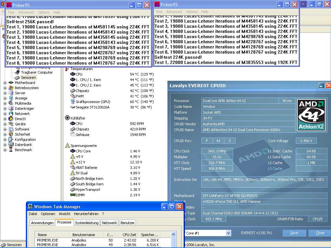Click the VBAT Batterie sensor icon

pos(73,168)
